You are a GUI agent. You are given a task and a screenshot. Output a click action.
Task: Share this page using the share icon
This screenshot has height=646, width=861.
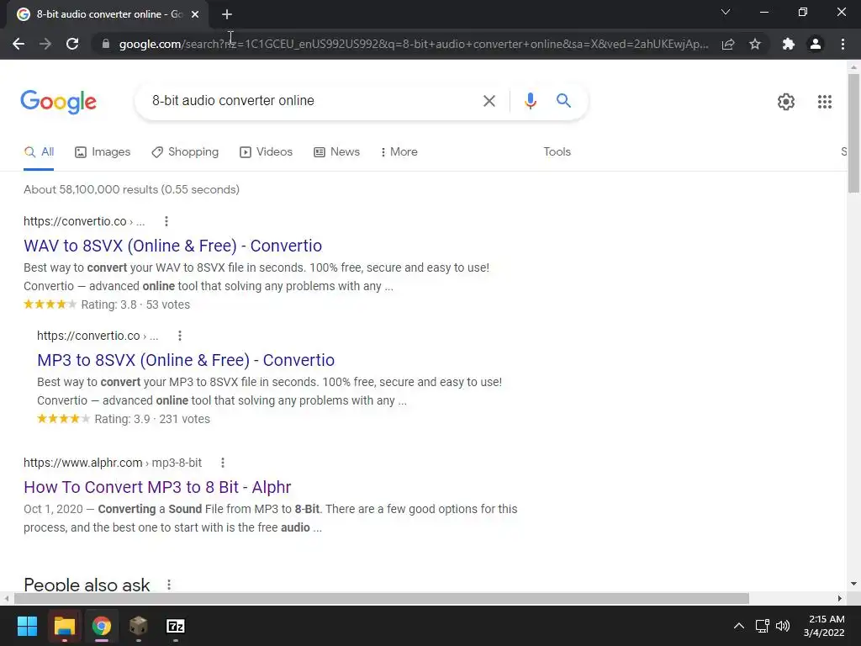728,44
